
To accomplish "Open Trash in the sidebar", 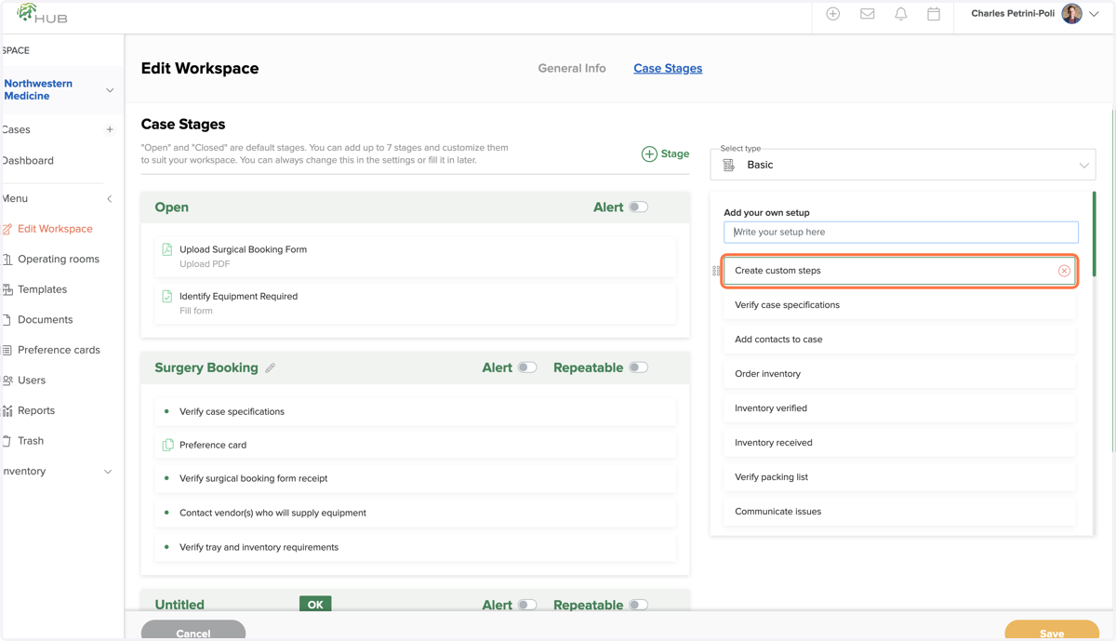I will pyautogui.click(x=31, y=441).
